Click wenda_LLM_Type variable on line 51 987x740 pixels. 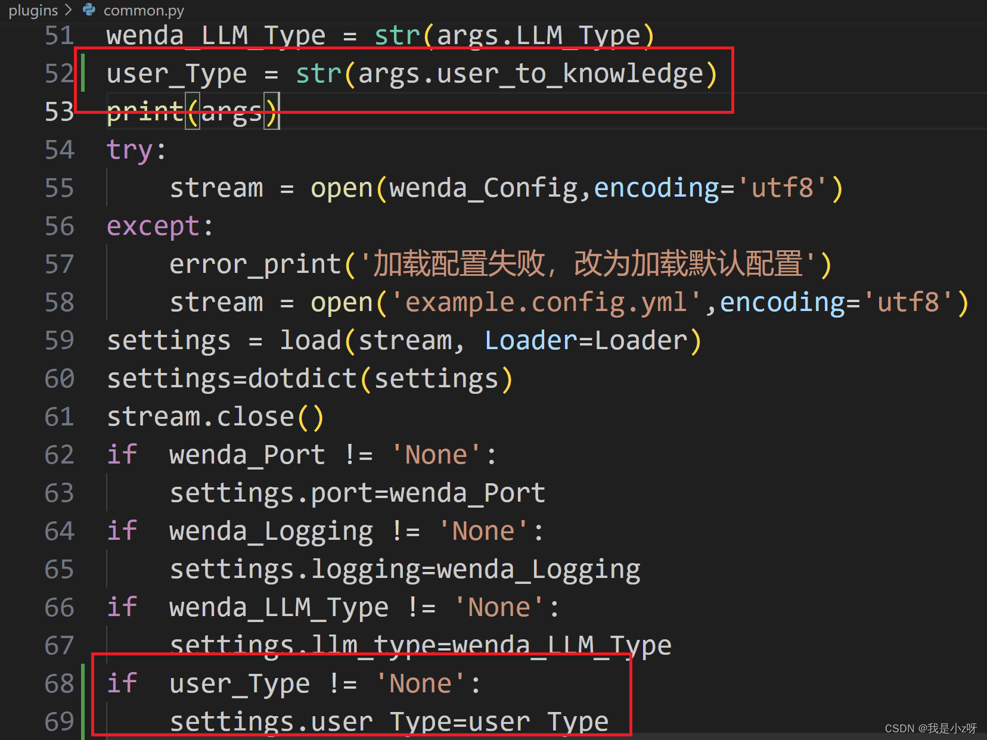pos(216,36)
